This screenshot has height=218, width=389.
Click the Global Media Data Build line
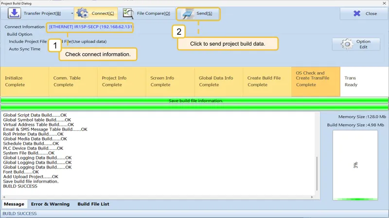coord(35,139)
